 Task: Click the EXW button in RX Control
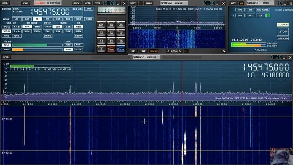(x=26, y=3)
